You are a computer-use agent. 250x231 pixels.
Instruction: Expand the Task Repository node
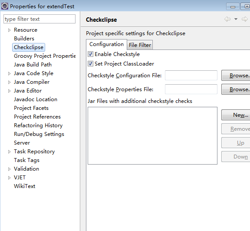click(9, 152)
